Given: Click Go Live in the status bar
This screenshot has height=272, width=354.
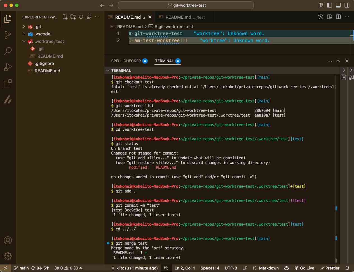Looking at the screenshot, I should point(304,268).
